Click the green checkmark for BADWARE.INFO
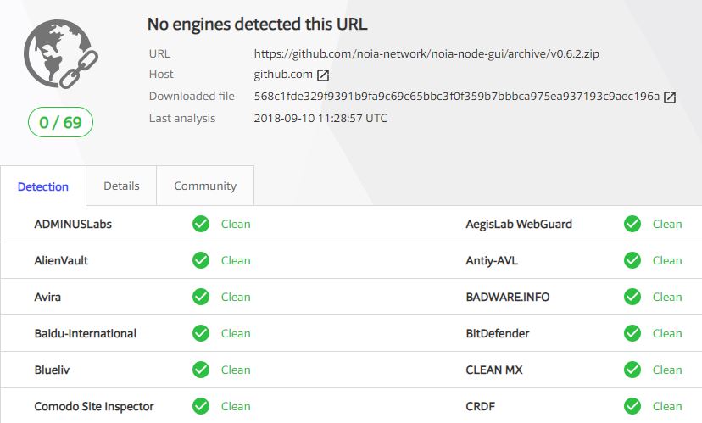702x423 pixels. 632,297
